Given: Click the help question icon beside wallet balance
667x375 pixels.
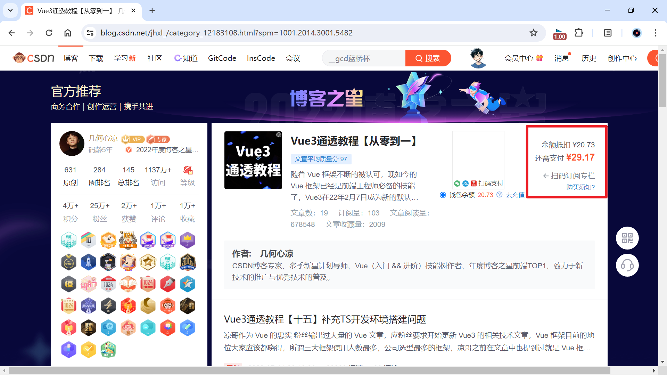Looking at the screenshot, I should [x=499, y=195].
